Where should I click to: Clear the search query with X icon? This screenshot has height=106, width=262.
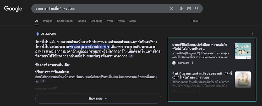point(171,9)
